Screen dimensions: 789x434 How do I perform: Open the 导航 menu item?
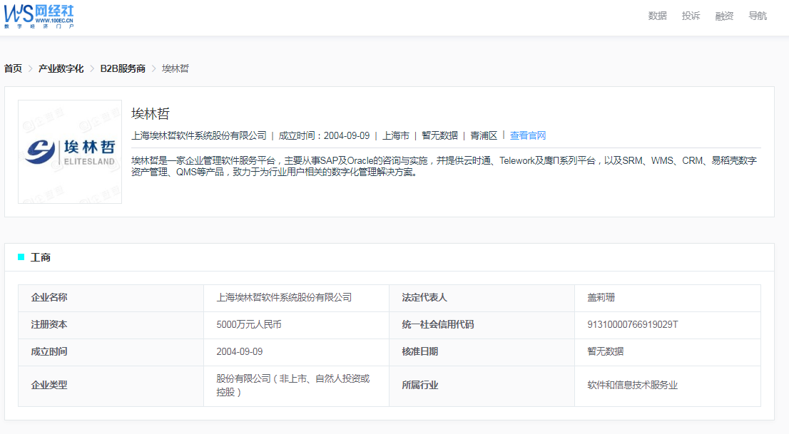tap(758, 16)
